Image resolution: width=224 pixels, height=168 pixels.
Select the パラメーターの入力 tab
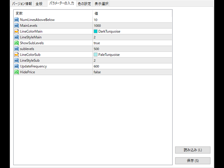(x=62, y=3)
